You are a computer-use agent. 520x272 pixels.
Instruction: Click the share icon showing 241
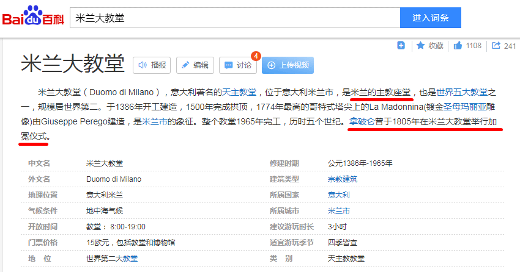pos(496,46)
